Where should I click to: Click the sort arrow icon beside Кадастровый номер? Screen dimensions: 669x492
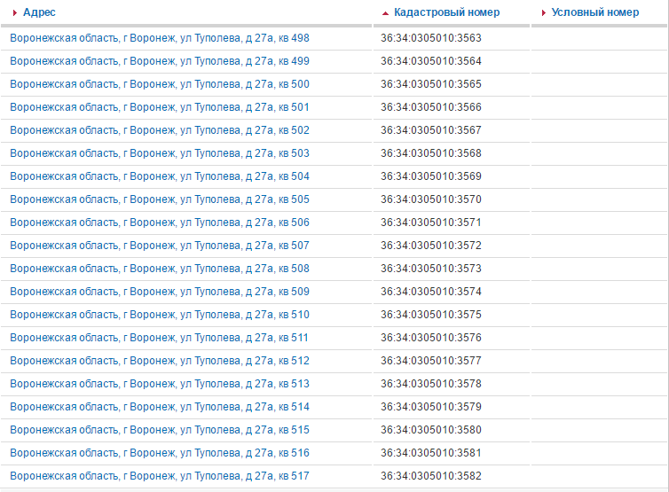[385, 13]
